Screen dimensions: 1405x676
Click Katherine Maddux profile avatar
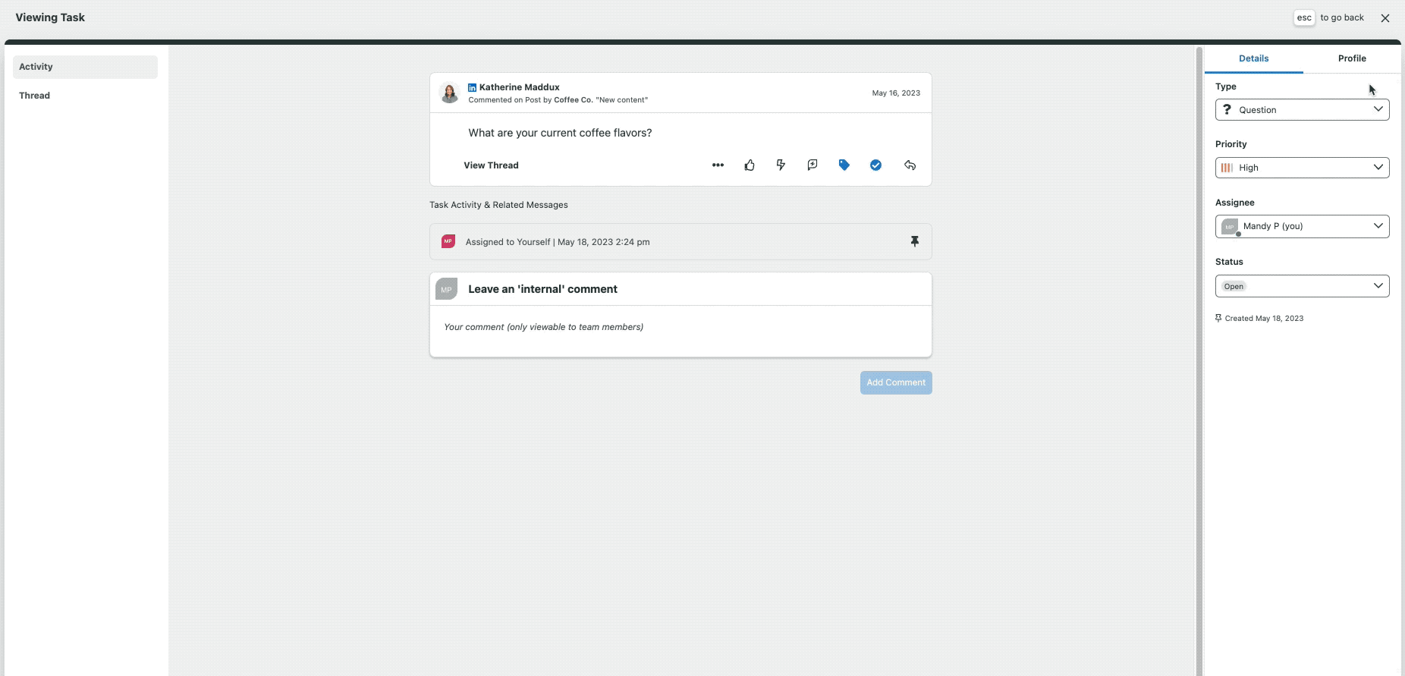click(x=450, y=93)
